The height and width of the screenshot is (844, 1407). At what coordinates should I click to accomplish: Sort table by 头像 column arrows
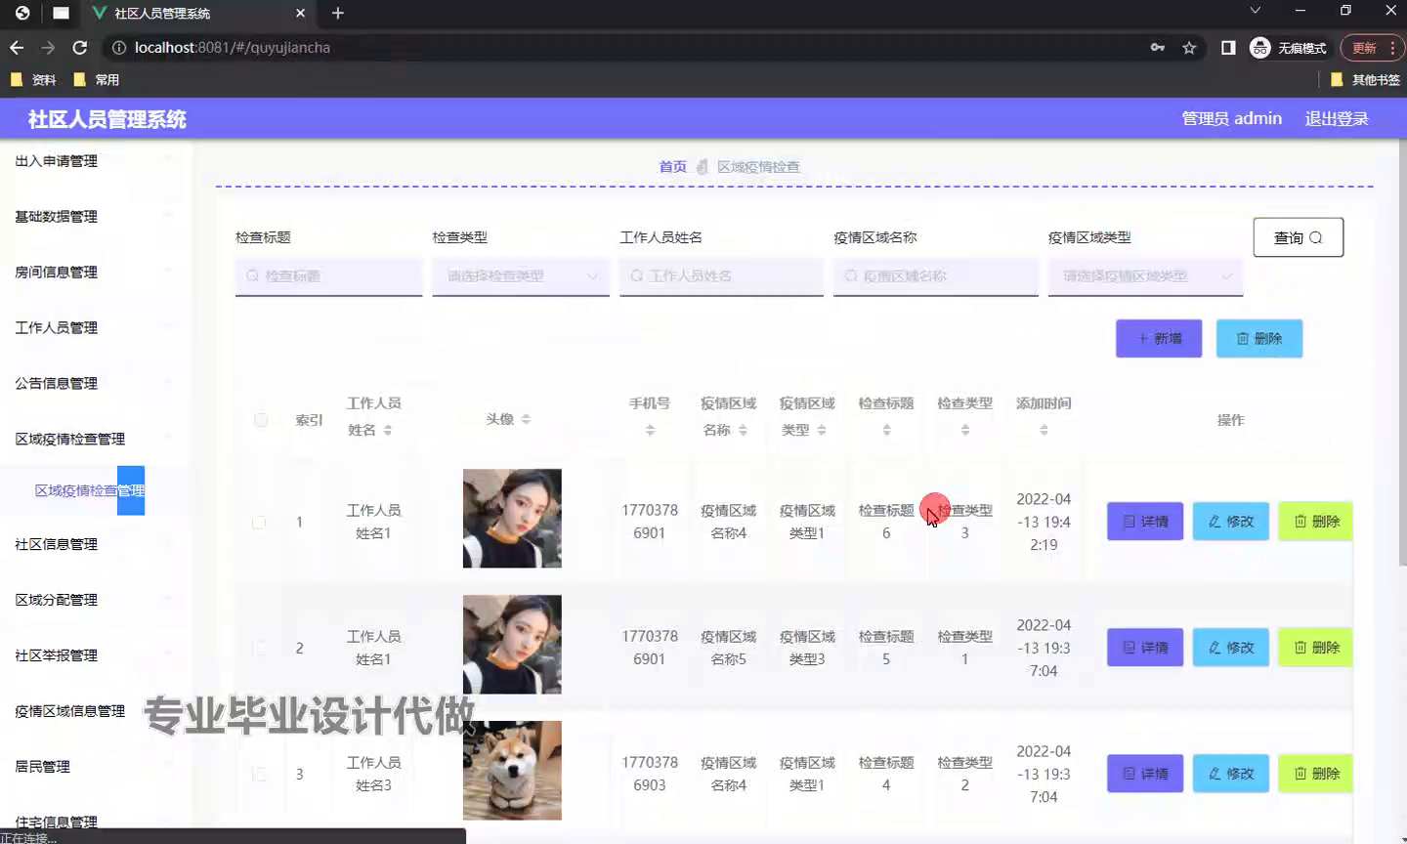pos(526,419)
